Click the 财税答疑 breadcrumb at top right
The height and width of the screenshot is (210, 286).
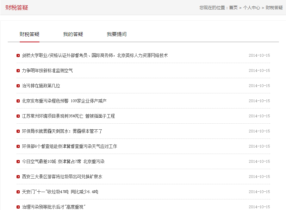(274, 8)
